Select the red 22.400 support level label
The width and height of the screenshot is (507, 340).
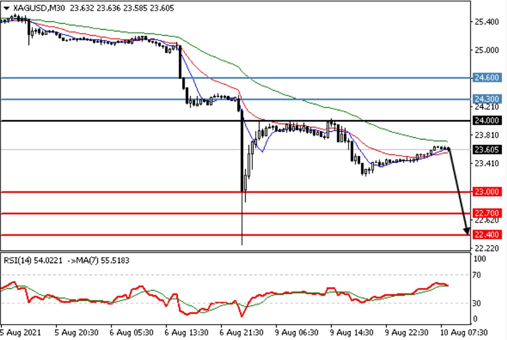coord(487,235)
